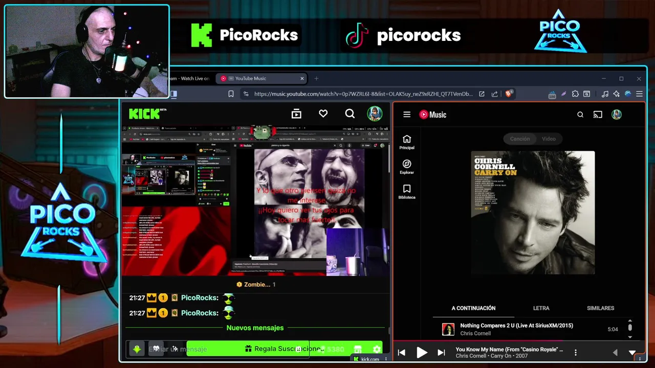This screenshot has width=655, height=368.
Task: Click Chris Cornell Carry On album cover
Action: click(x=533, y=213)
